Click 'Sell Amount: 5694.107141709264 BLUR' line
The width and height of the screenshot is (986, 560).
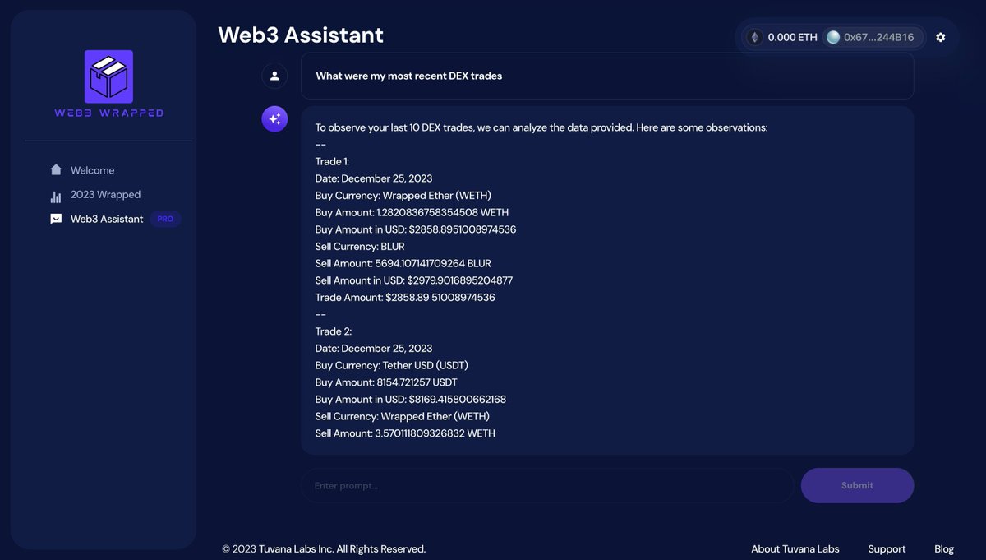(403, 263)
